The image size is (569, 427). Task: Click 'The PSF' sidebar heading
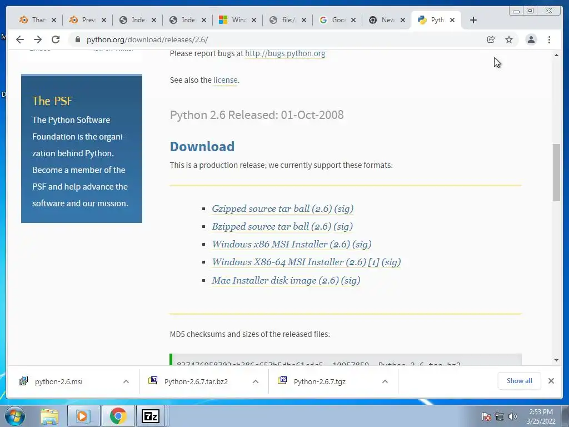52,101
